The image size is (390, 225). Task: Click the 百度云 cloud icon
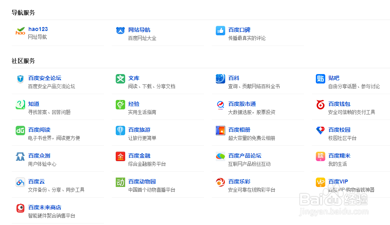pos(20,182)
